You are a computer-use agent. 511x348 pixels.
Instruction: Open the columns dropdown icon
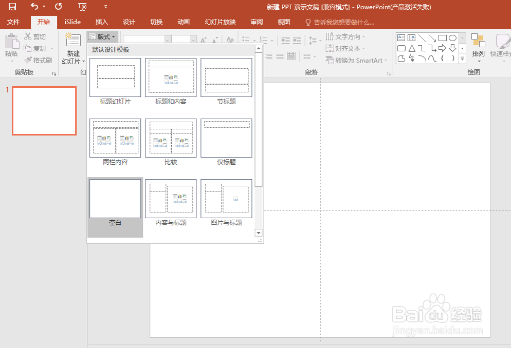[309, 56]
